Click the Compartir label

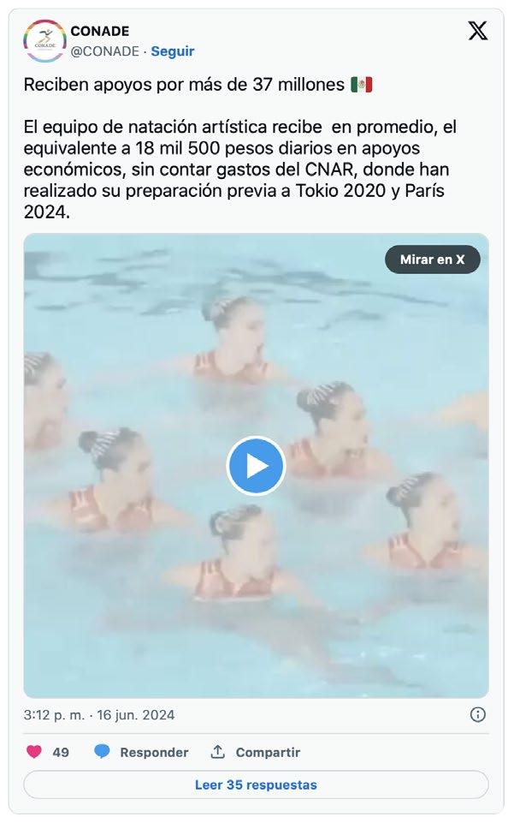click(268, 752)
